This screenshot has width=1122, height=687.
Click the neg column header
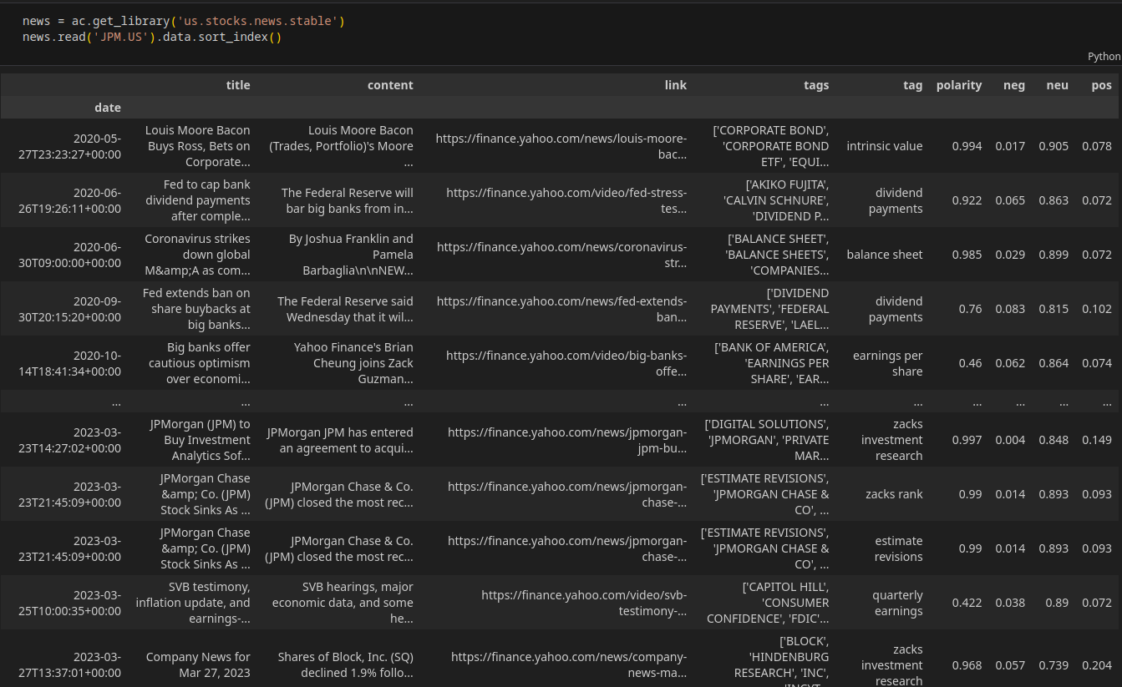pyautogui.click(x=1014, y=85)
